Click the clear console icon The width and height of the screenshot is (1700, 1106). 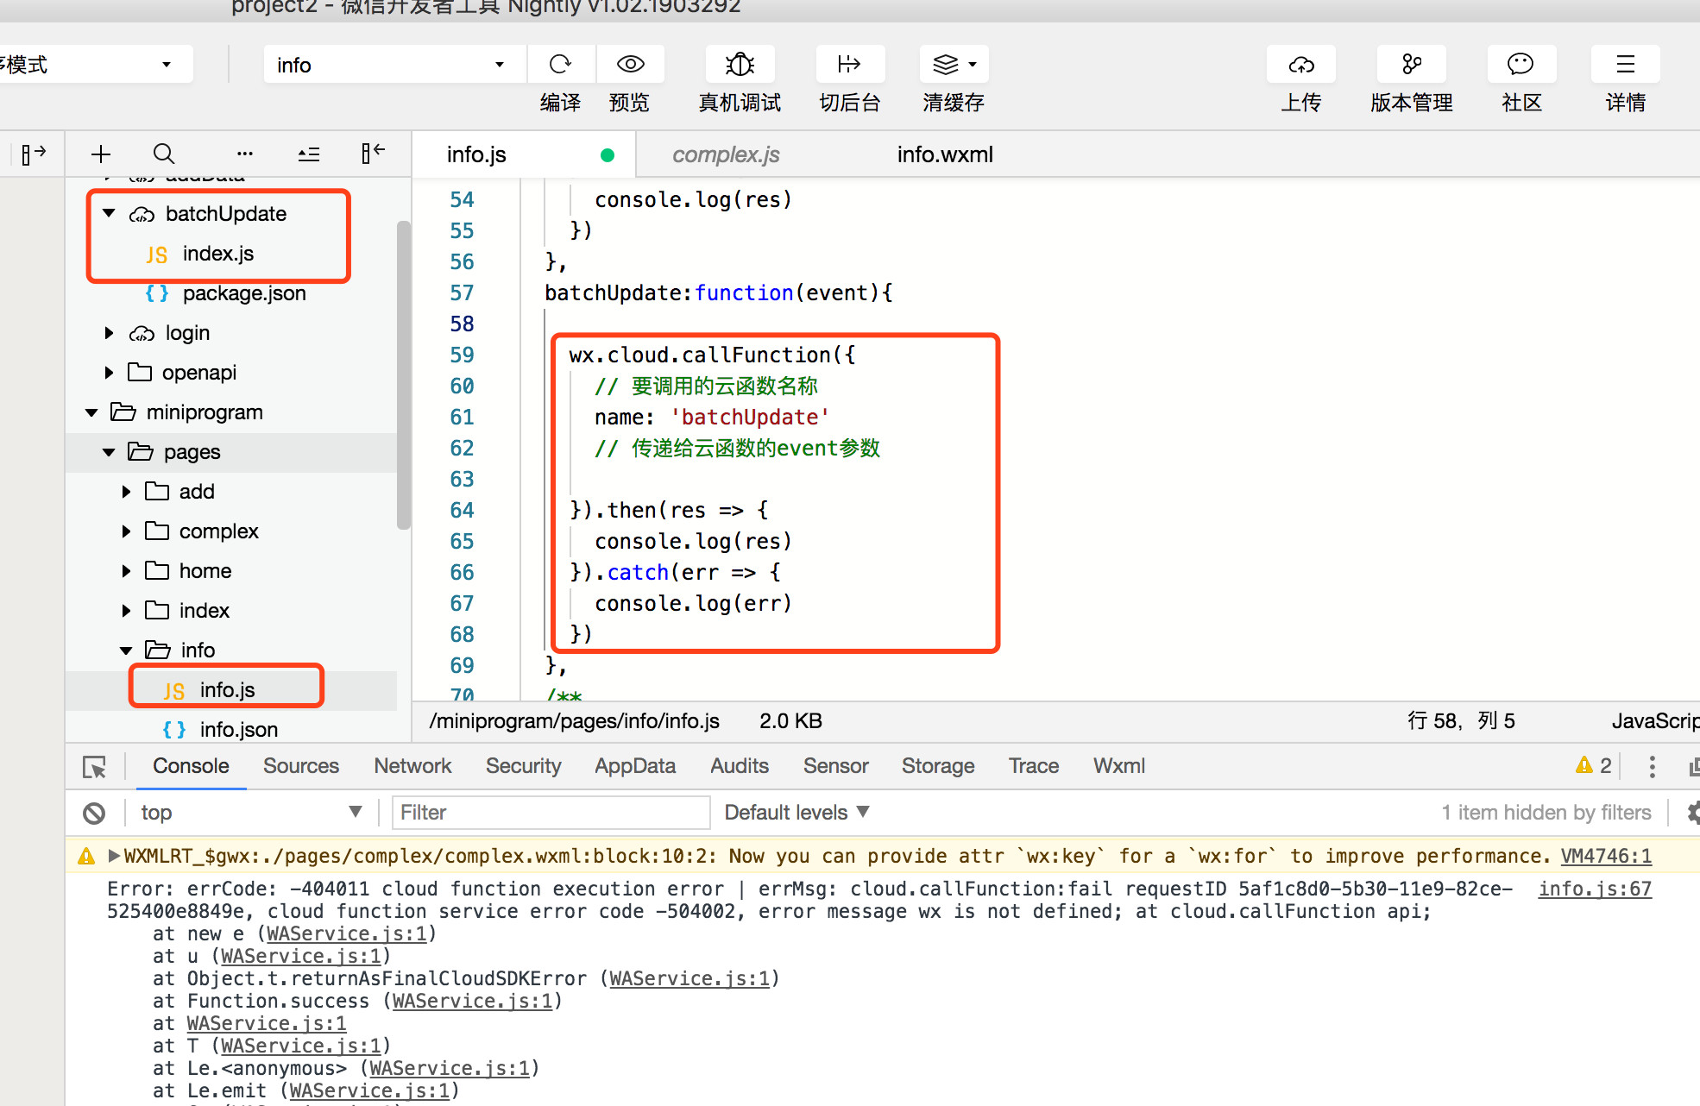pos(94,813)
